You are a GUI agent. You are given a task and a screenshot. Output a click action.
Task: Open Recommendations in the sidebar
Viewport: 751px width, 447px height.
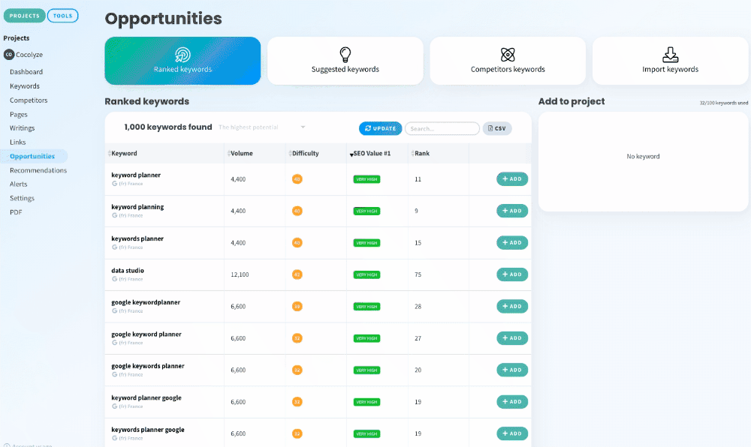click(x=38, y=170)
